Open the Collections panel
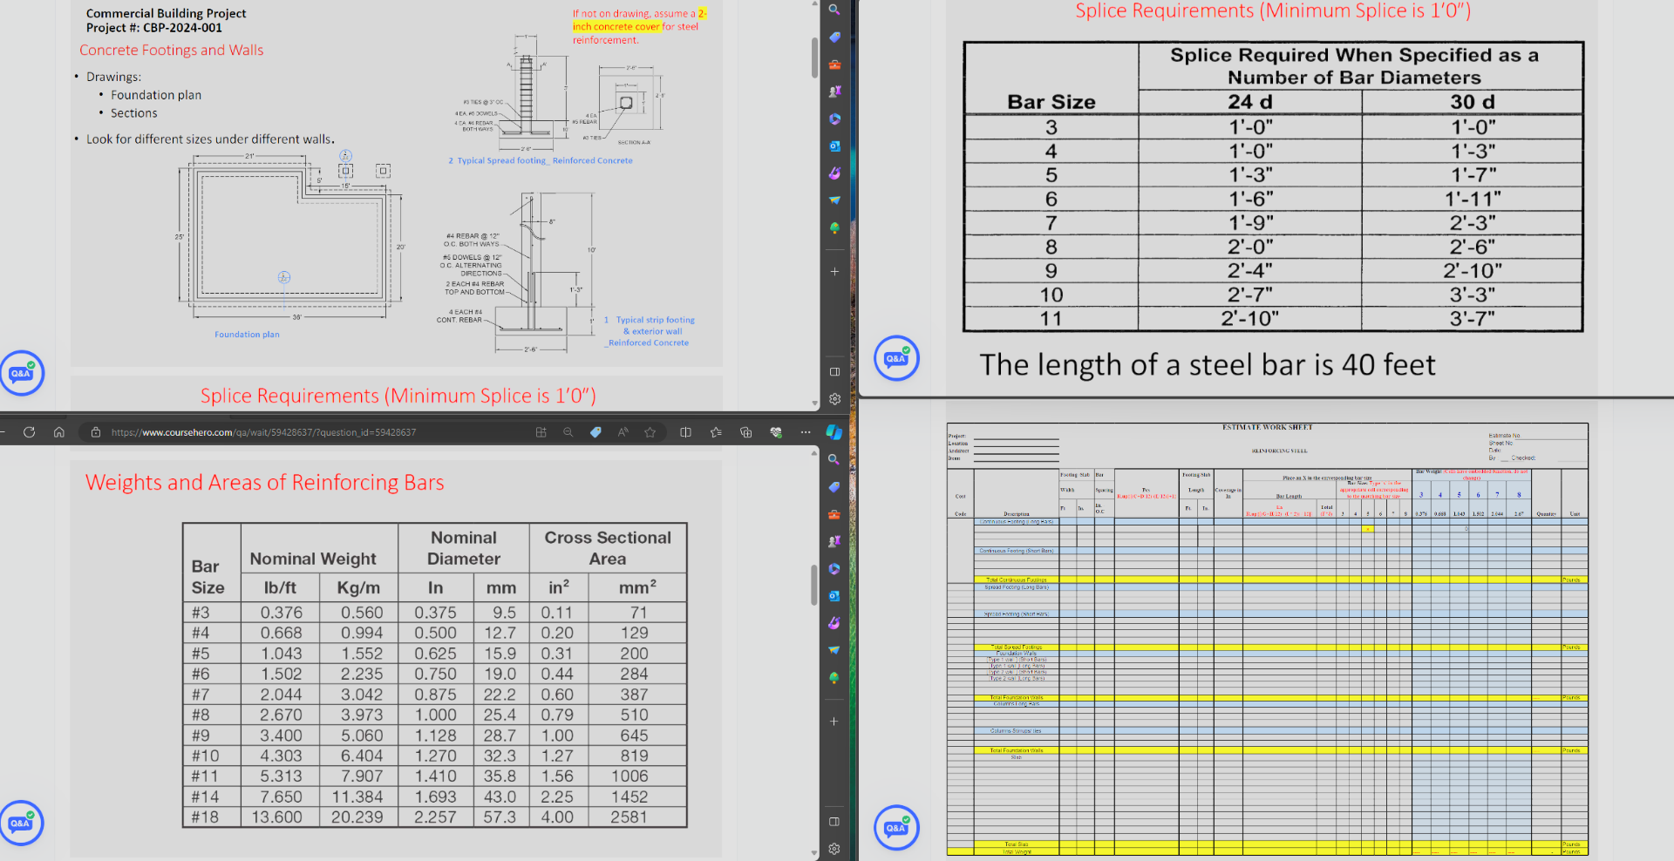 tap(745, 431)
